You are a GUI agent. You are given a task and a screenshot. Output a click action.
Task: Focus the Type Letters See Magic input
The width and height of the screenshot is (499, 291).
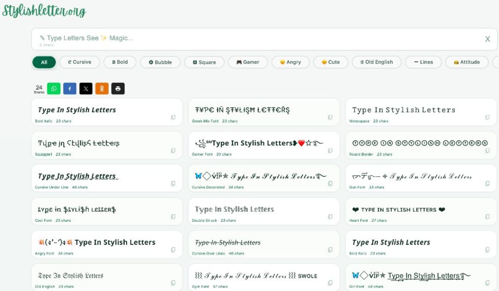[264, 39]
